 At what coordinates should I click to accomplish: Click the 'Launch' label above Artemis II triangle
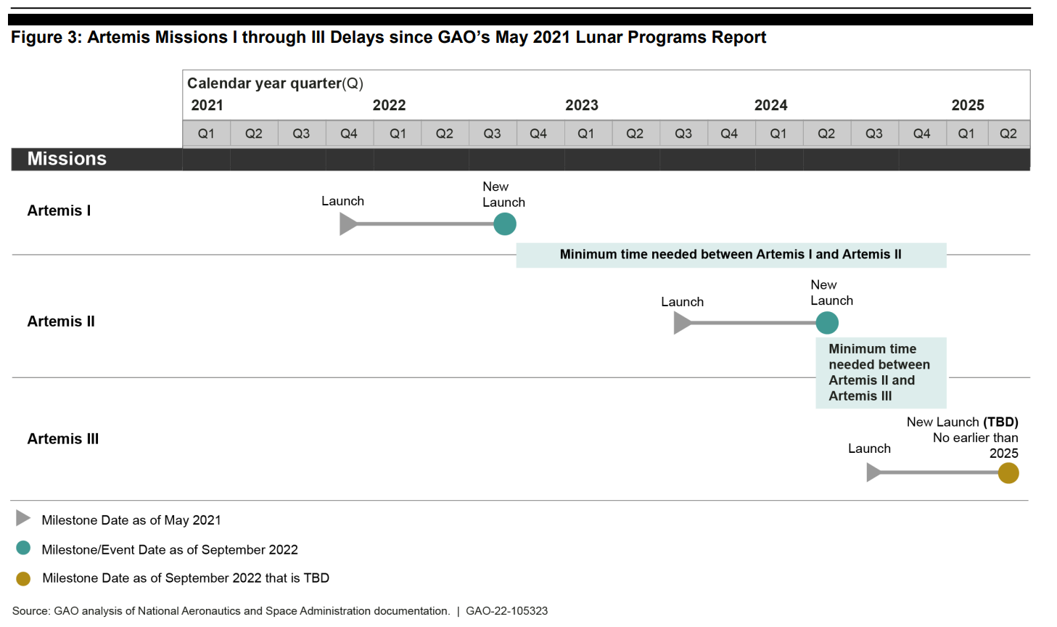pyautogui.click(x=682, y=302)
